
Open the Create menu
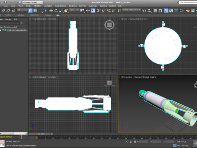tap(29, 6)
